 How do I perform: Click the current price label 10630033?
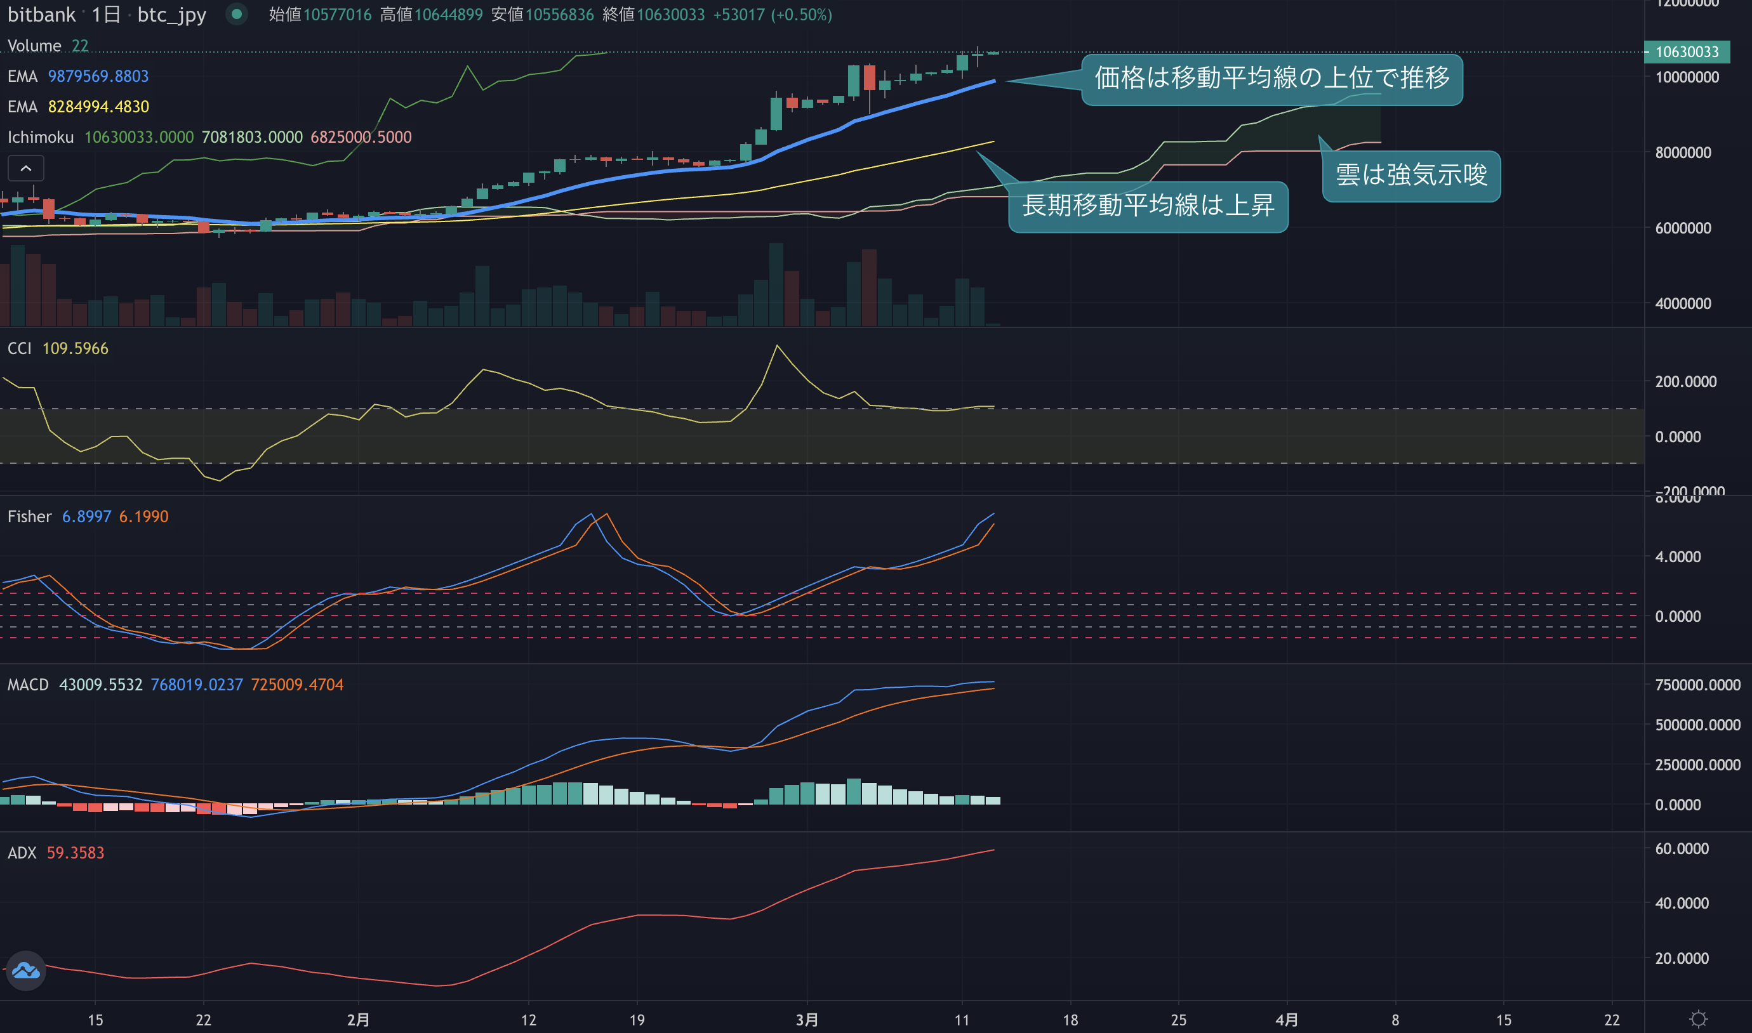[x=1687, y=51]
